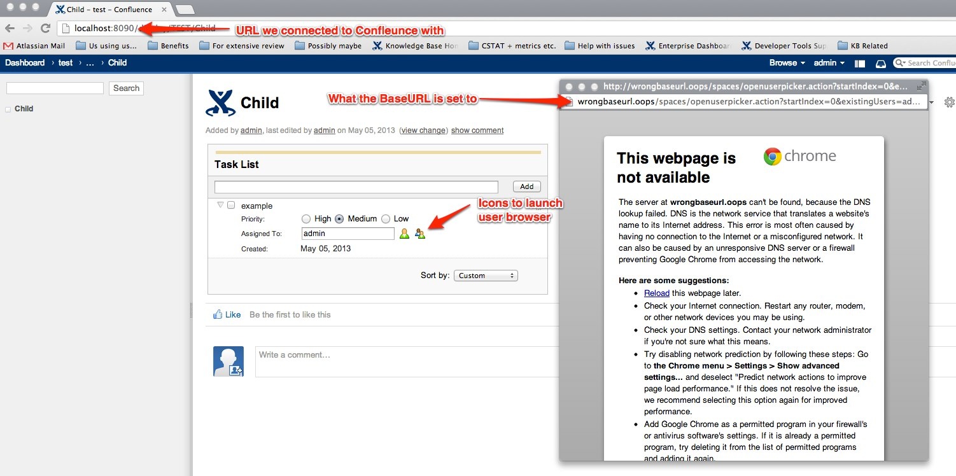Open the KB Related bookmark folder

pyautogui.click(x=862, y=46)
